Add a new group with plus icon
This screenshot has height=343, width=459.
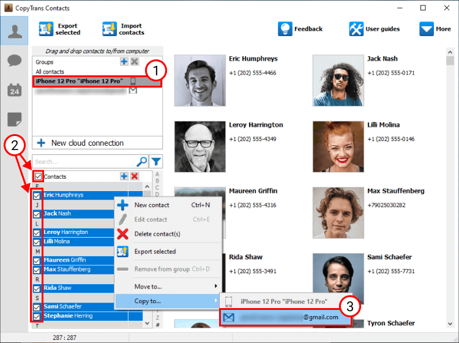pos(124,61)
